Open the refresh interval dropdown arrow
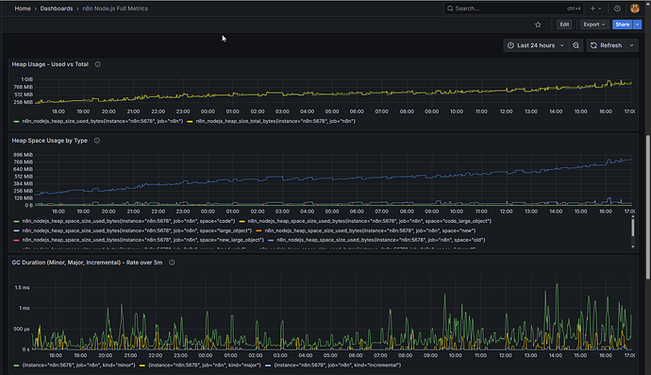Image resolution: width=651 pixels, height=375 pixels. point(631,45)
